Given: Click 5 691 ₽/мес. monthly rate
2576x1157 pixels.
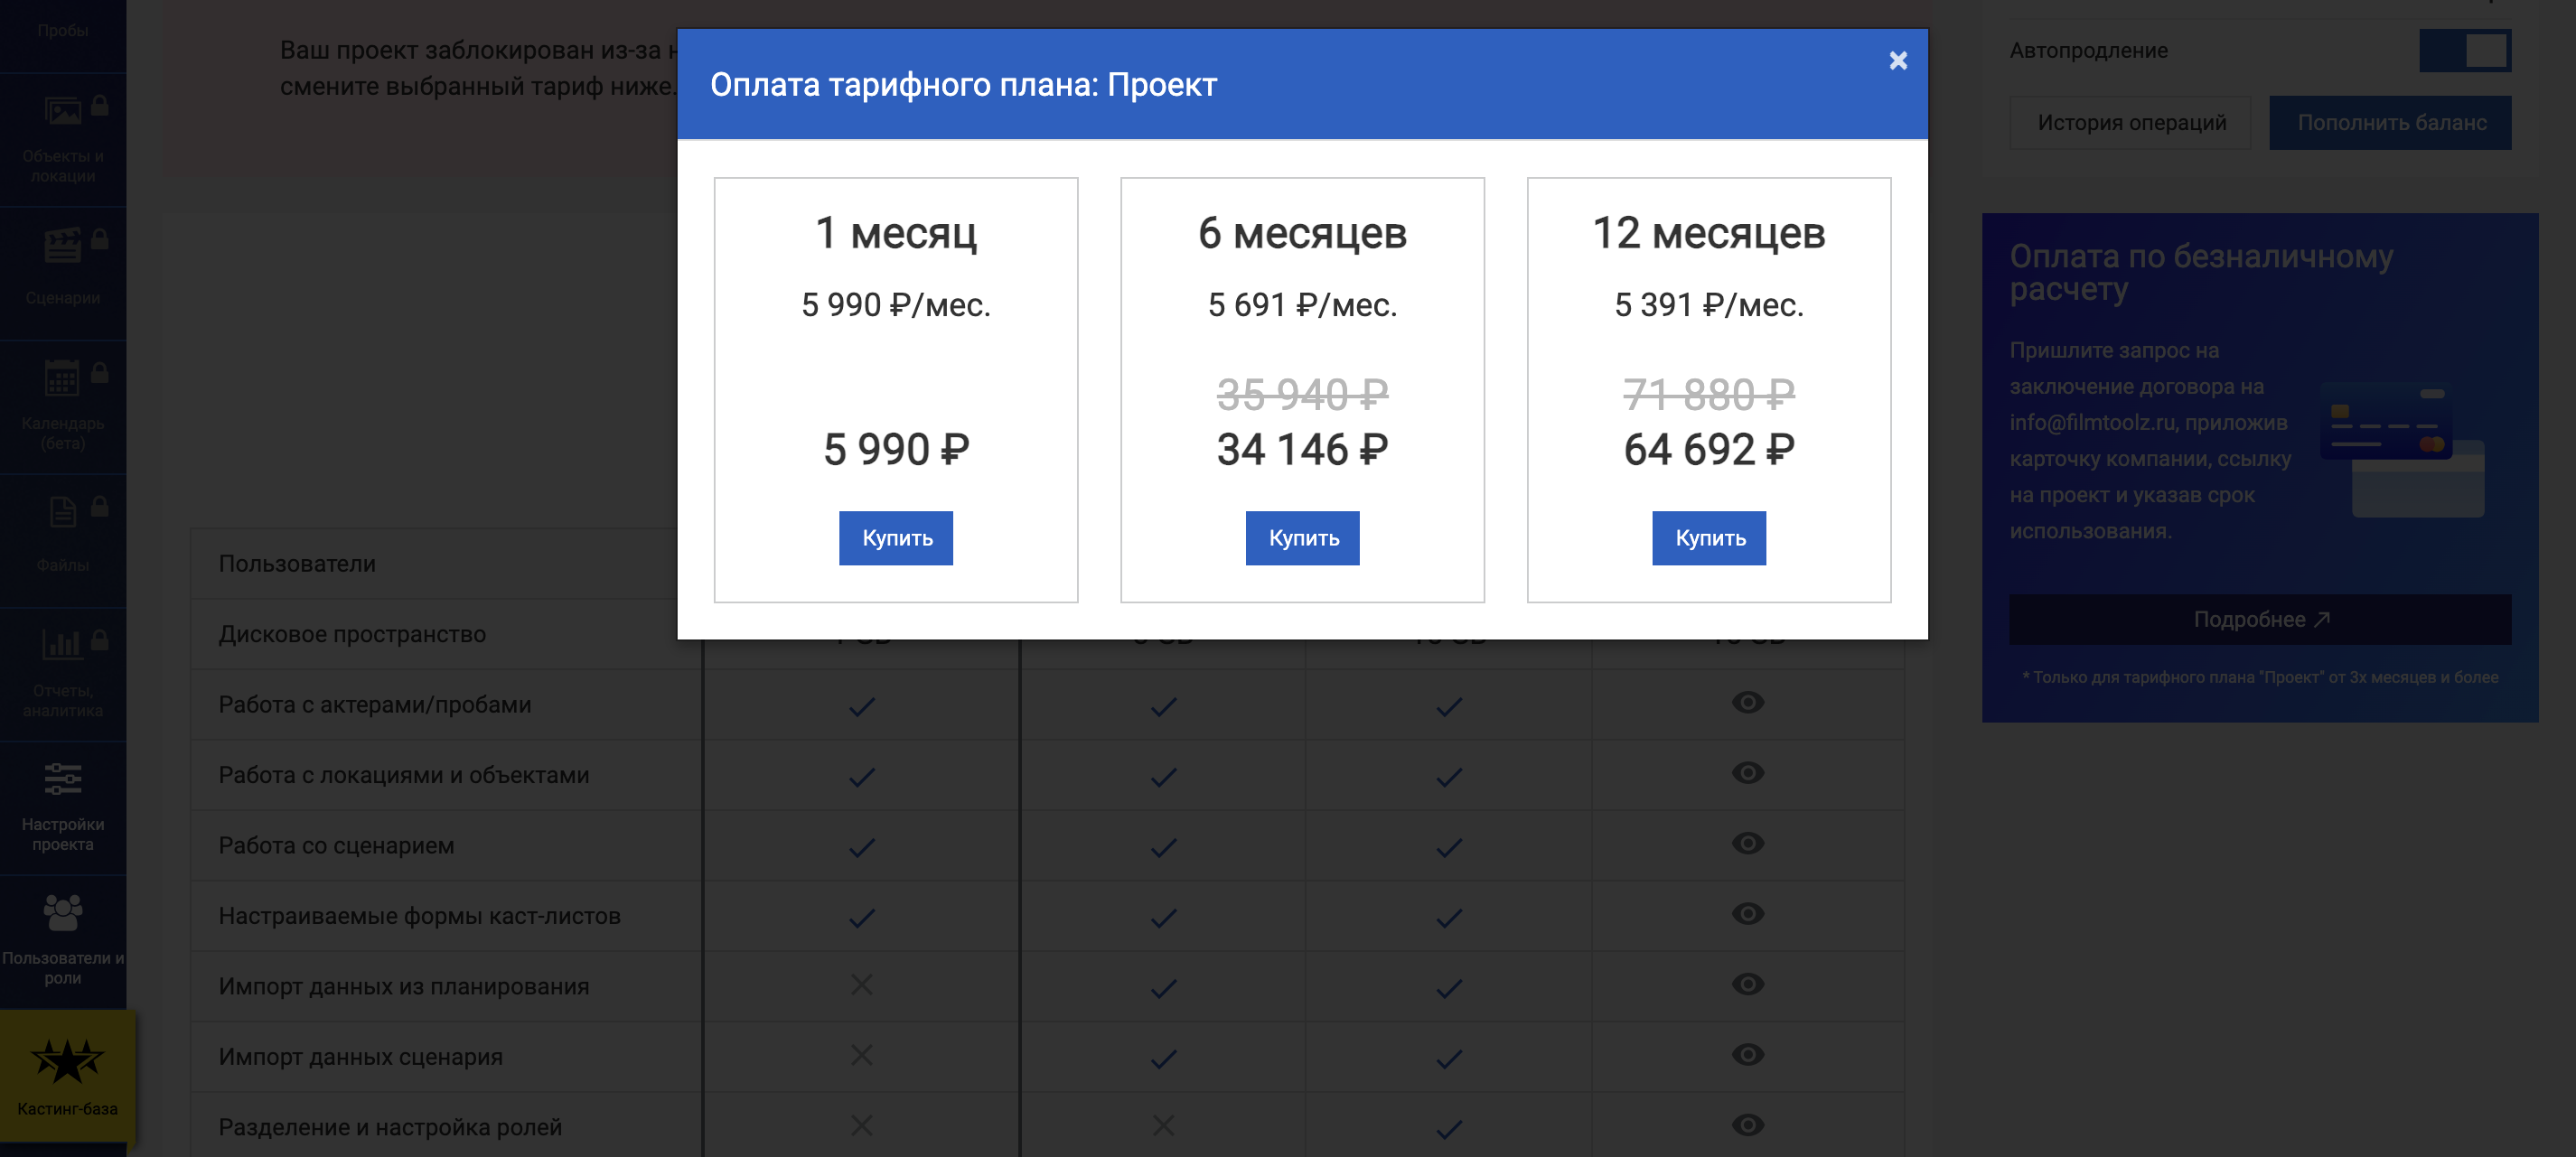Looking at the screenshot, I should 1302,305.
